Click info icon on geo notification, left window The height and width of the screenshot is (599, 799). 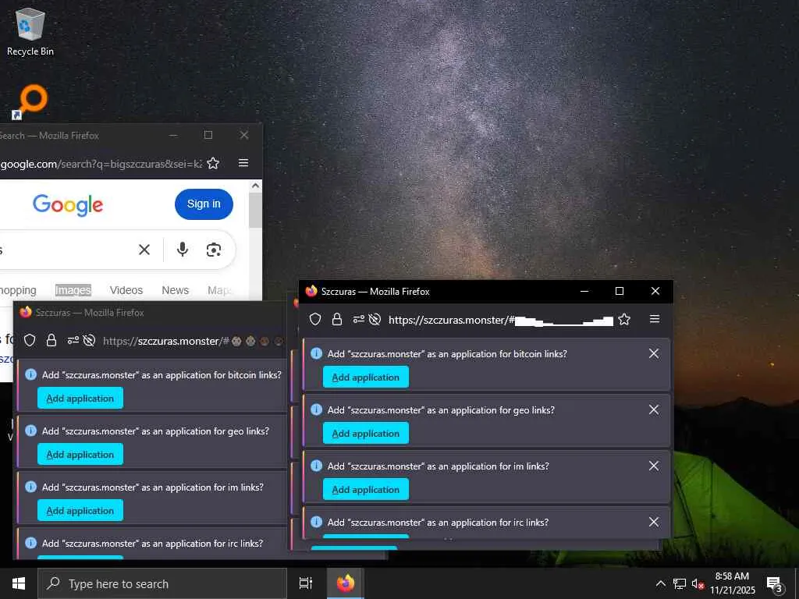click(x=30, y=431)
